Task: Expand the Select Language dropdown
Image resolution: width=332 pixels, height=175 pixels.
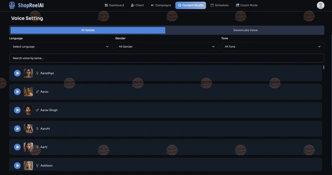Action: (x=61, y=47)
